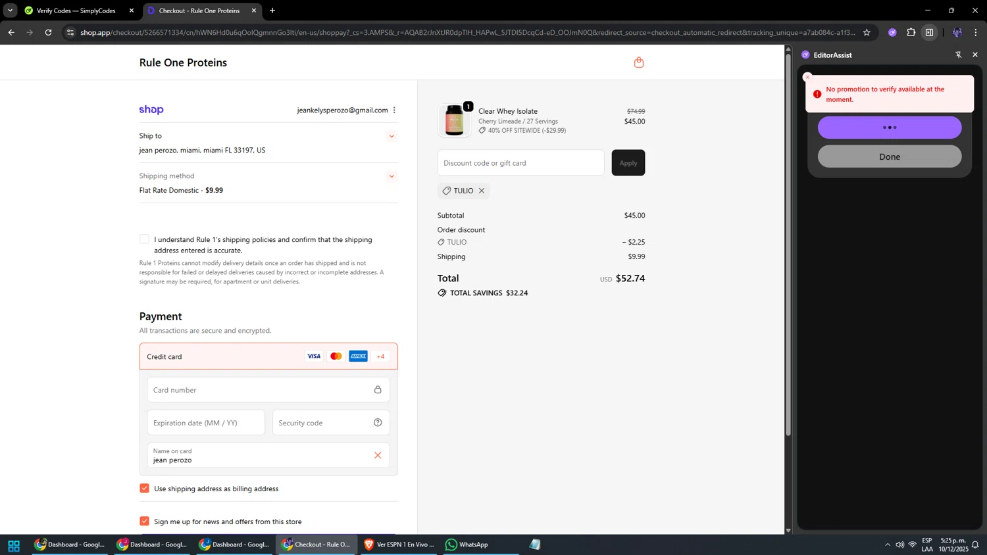This screenshot has height=555, width=987.
Task: Check the shipping policies confirmation checkbox
Action: click(144, 239)
